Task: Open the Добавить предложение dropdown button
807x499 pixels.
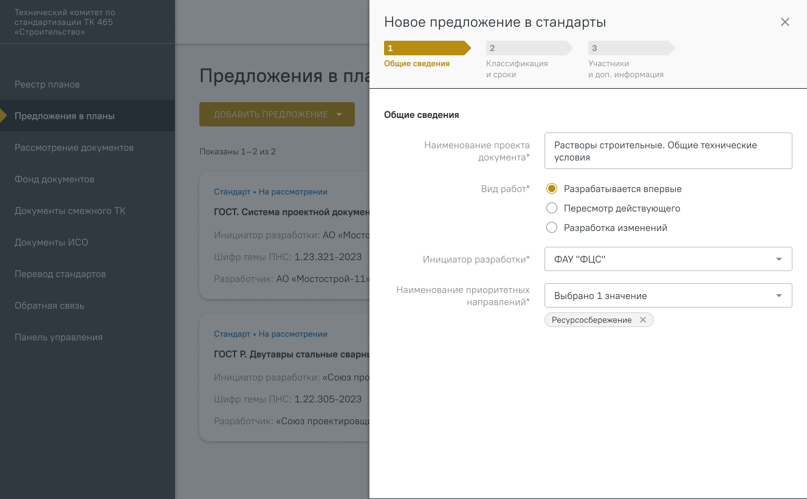Action: point(276,114)
